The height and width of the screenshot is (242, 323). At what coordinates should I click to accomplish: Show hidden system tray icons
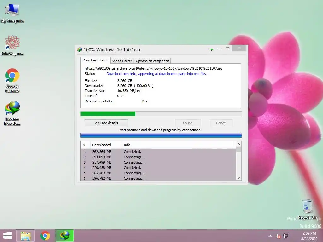(270, 236)
